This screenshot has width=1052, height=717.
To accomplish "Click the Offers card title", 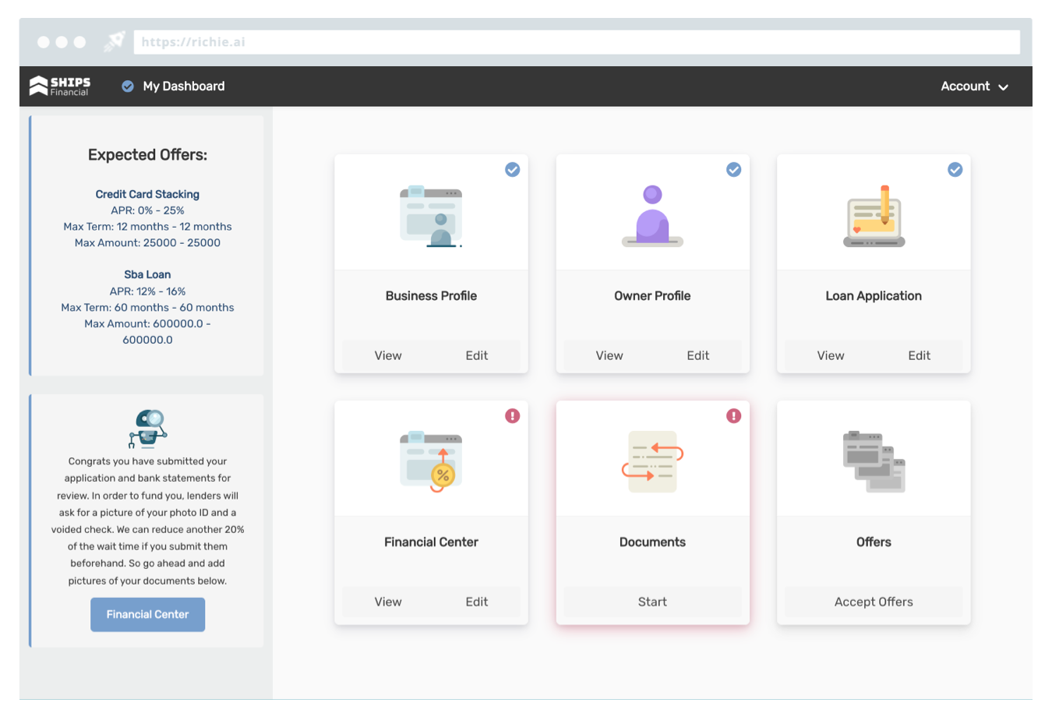I will point(874,542).
